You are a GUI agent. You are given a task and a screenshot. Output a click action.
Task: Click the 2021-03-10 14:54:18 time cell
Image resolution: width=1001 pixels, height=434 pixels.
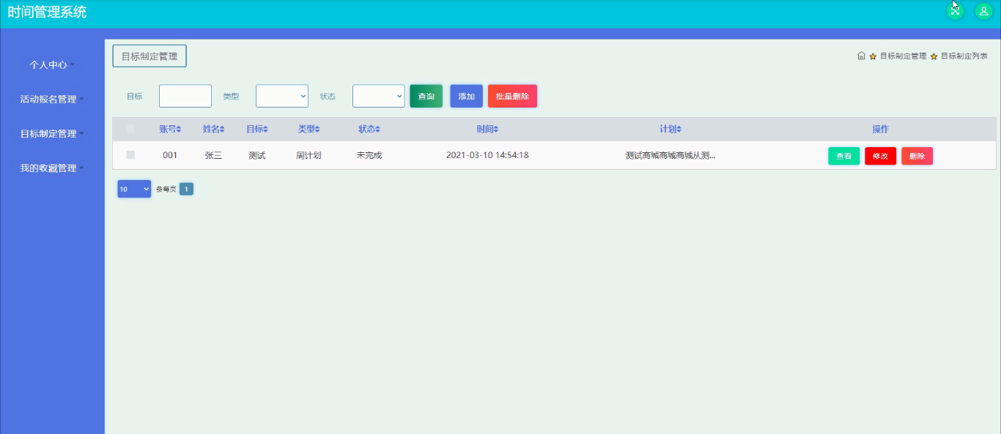point(487,155)
